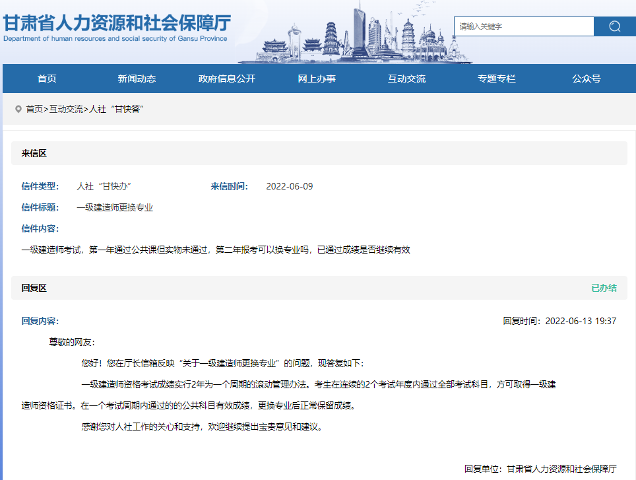Click the search magnifier button
Viewport: 636px width, 480px height.
pyautogui.click(x=614, y=26)
